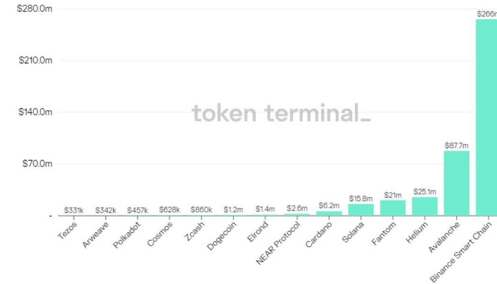Select the Fantom bar

coord(393,208)
